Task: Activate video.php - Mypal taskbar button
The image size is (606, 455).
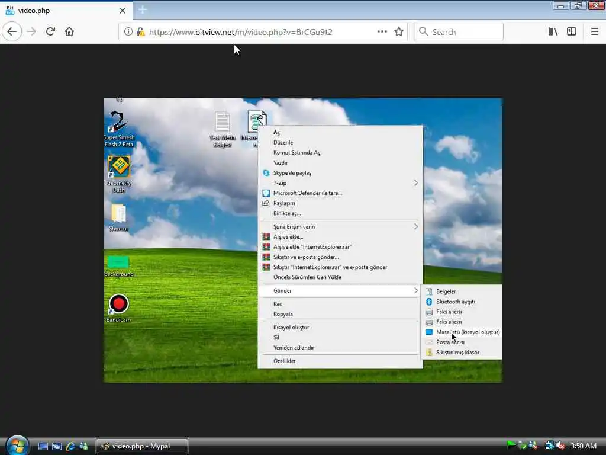Action: click(142, 446)
